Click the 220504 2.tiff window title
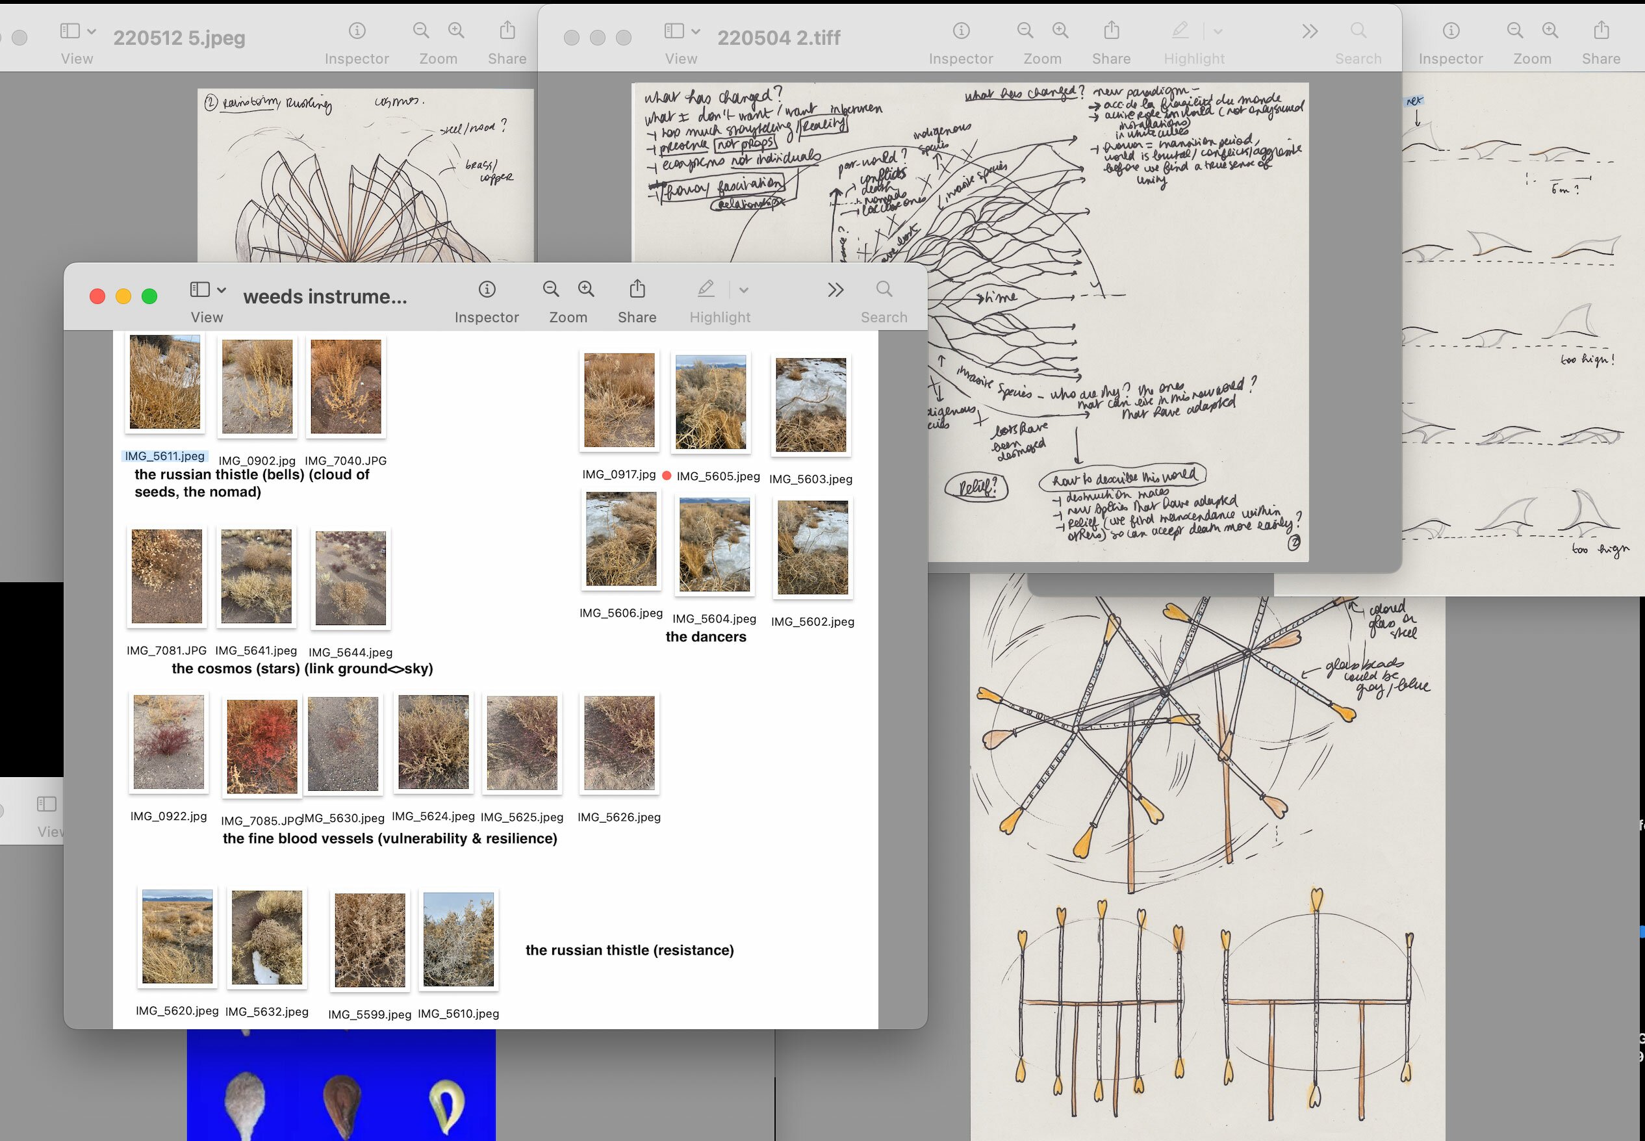 point(778,37)
